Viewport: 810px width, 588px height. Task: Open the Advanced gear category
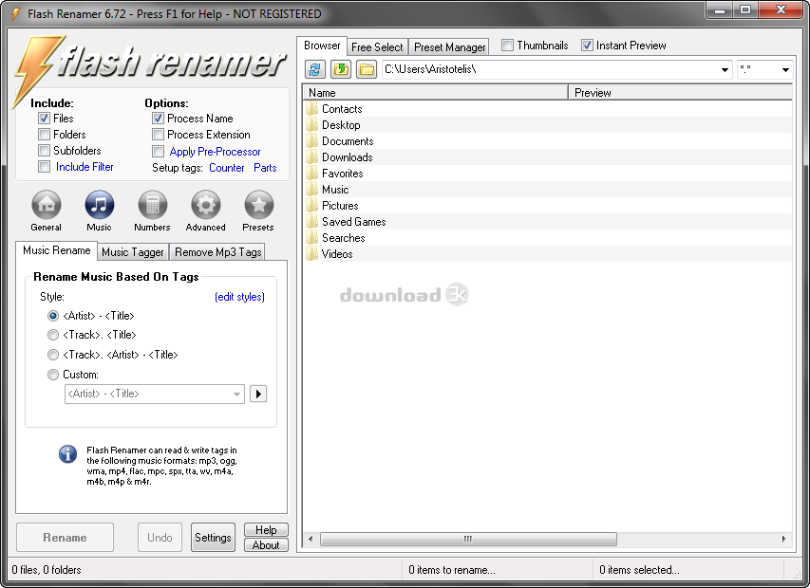[x=206, y=205]
